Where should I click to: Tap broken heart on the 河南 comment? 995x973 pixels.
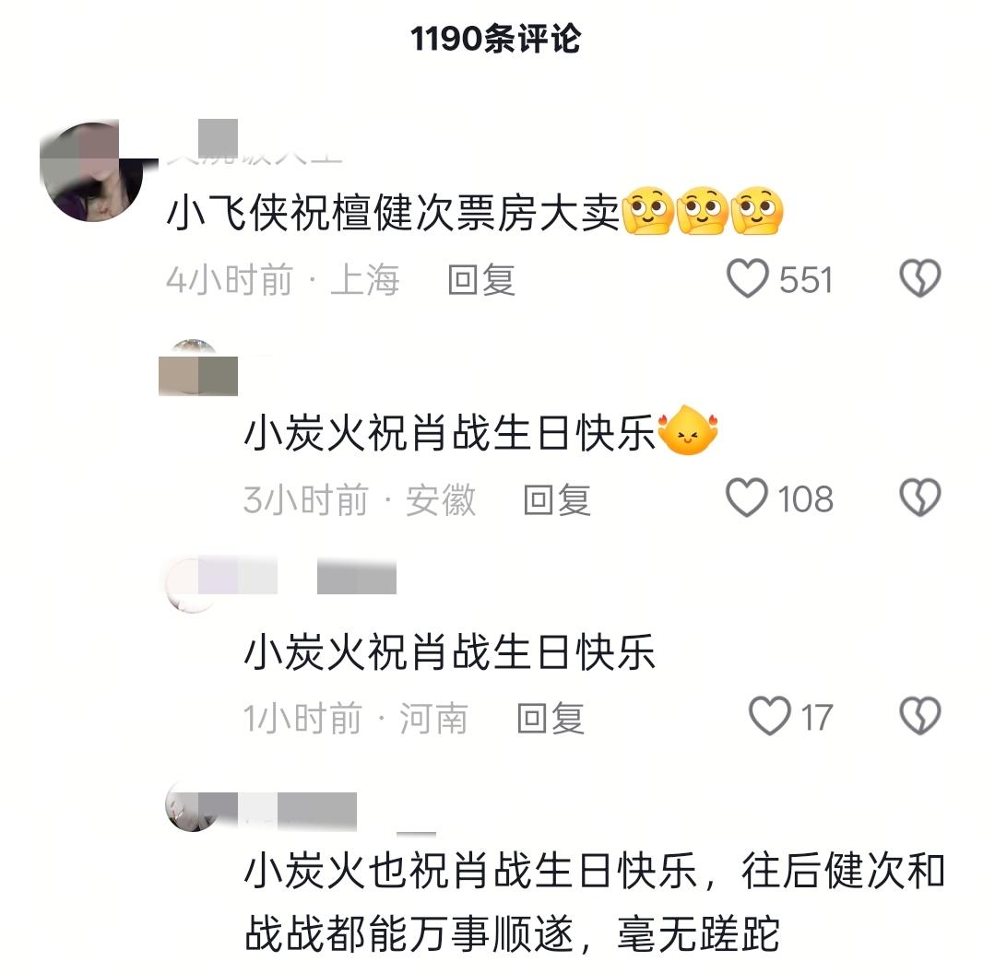(920, 716)
